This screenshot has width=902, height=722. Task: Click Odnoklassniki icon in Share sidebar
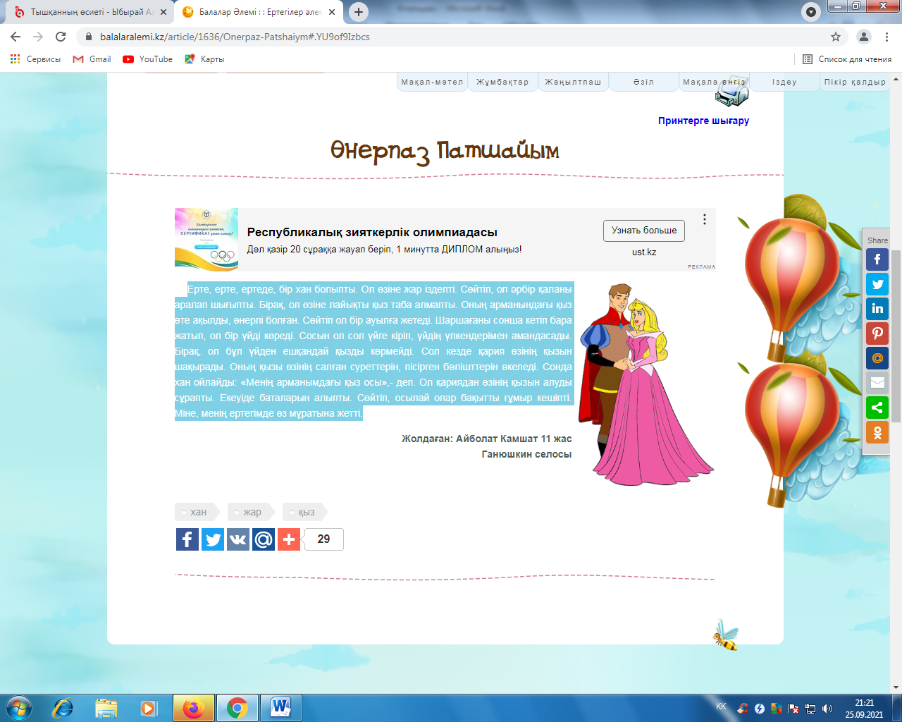[877, 432]
